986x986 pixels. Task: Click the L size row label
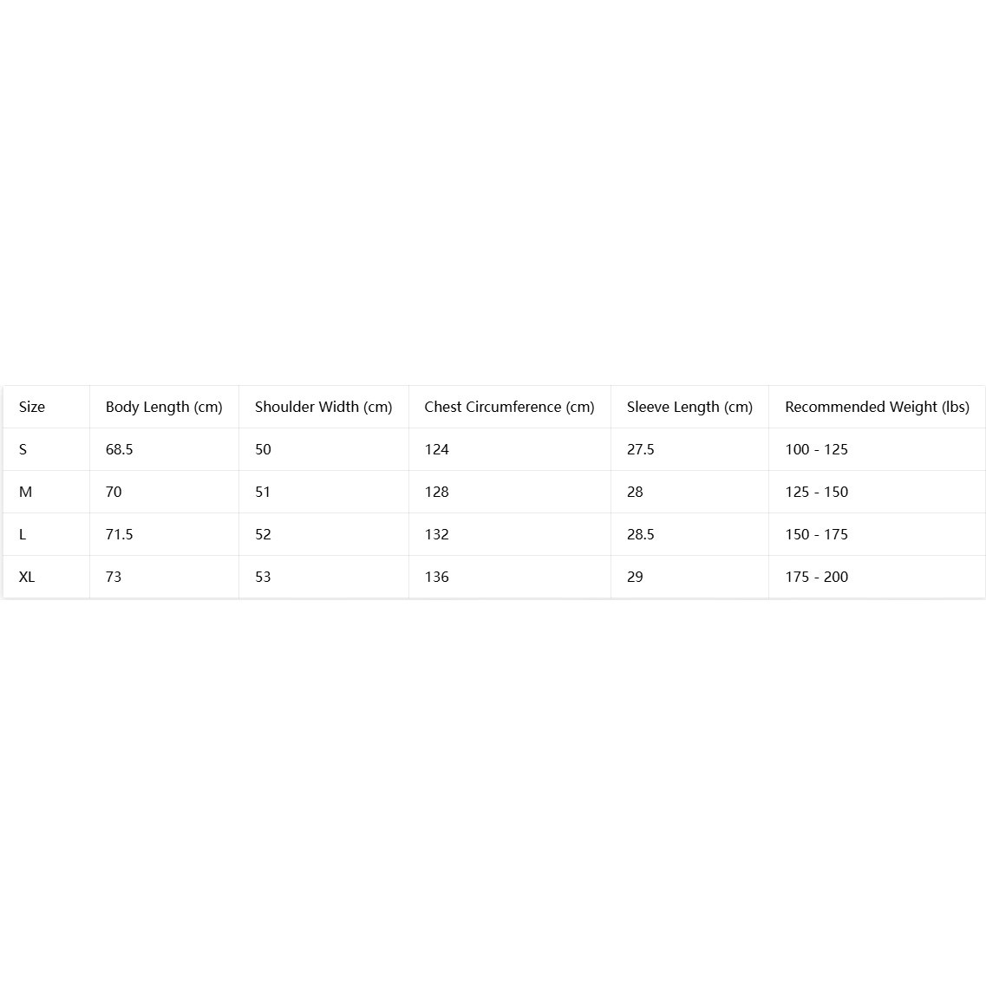click(x=23, y=534)
